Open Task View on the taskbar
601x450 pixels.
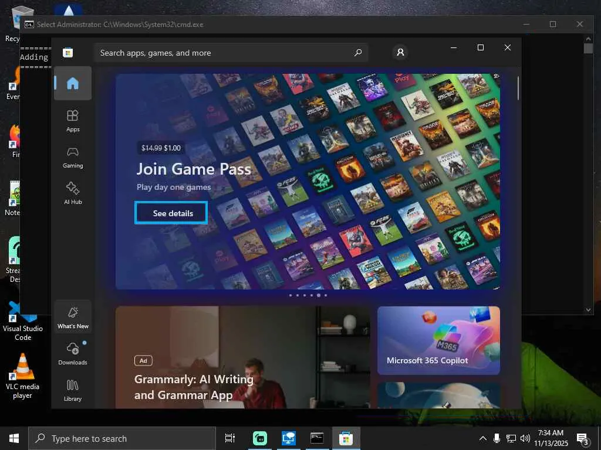point(229,438)
